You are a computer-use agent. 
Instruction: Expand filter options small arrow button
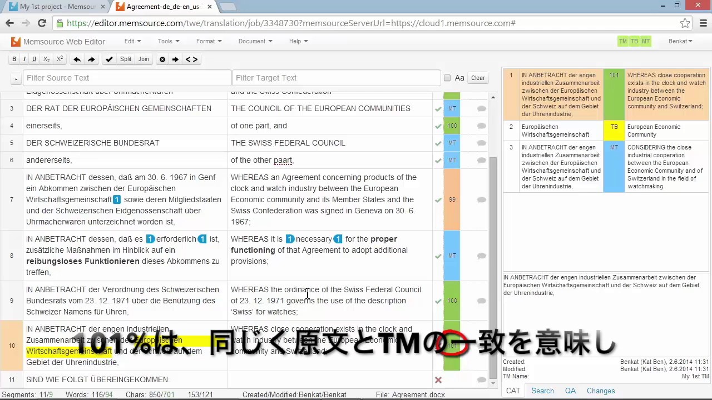tap(16, 78)
